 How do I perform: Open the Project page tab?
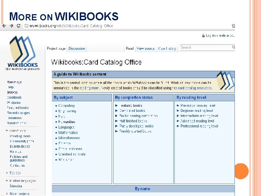pyautogui.click(x=56, y=48)
